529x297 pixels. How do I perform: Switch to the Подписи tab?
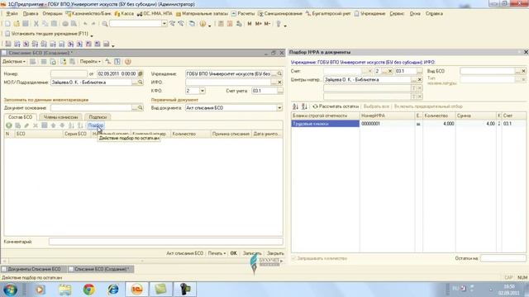click(x=98, y=117)
